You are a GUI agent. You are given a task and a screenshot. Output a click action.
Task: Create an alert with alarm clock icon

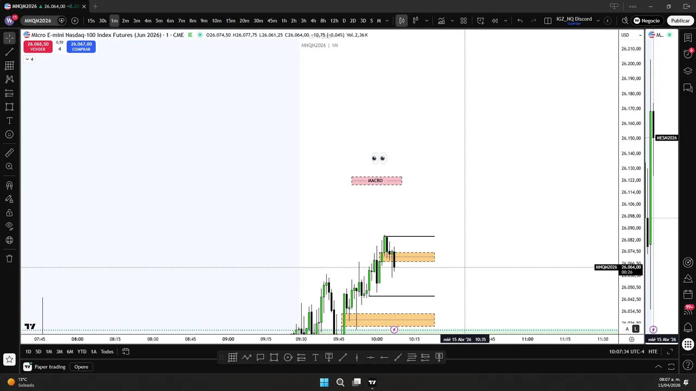[x=481, y=21]
